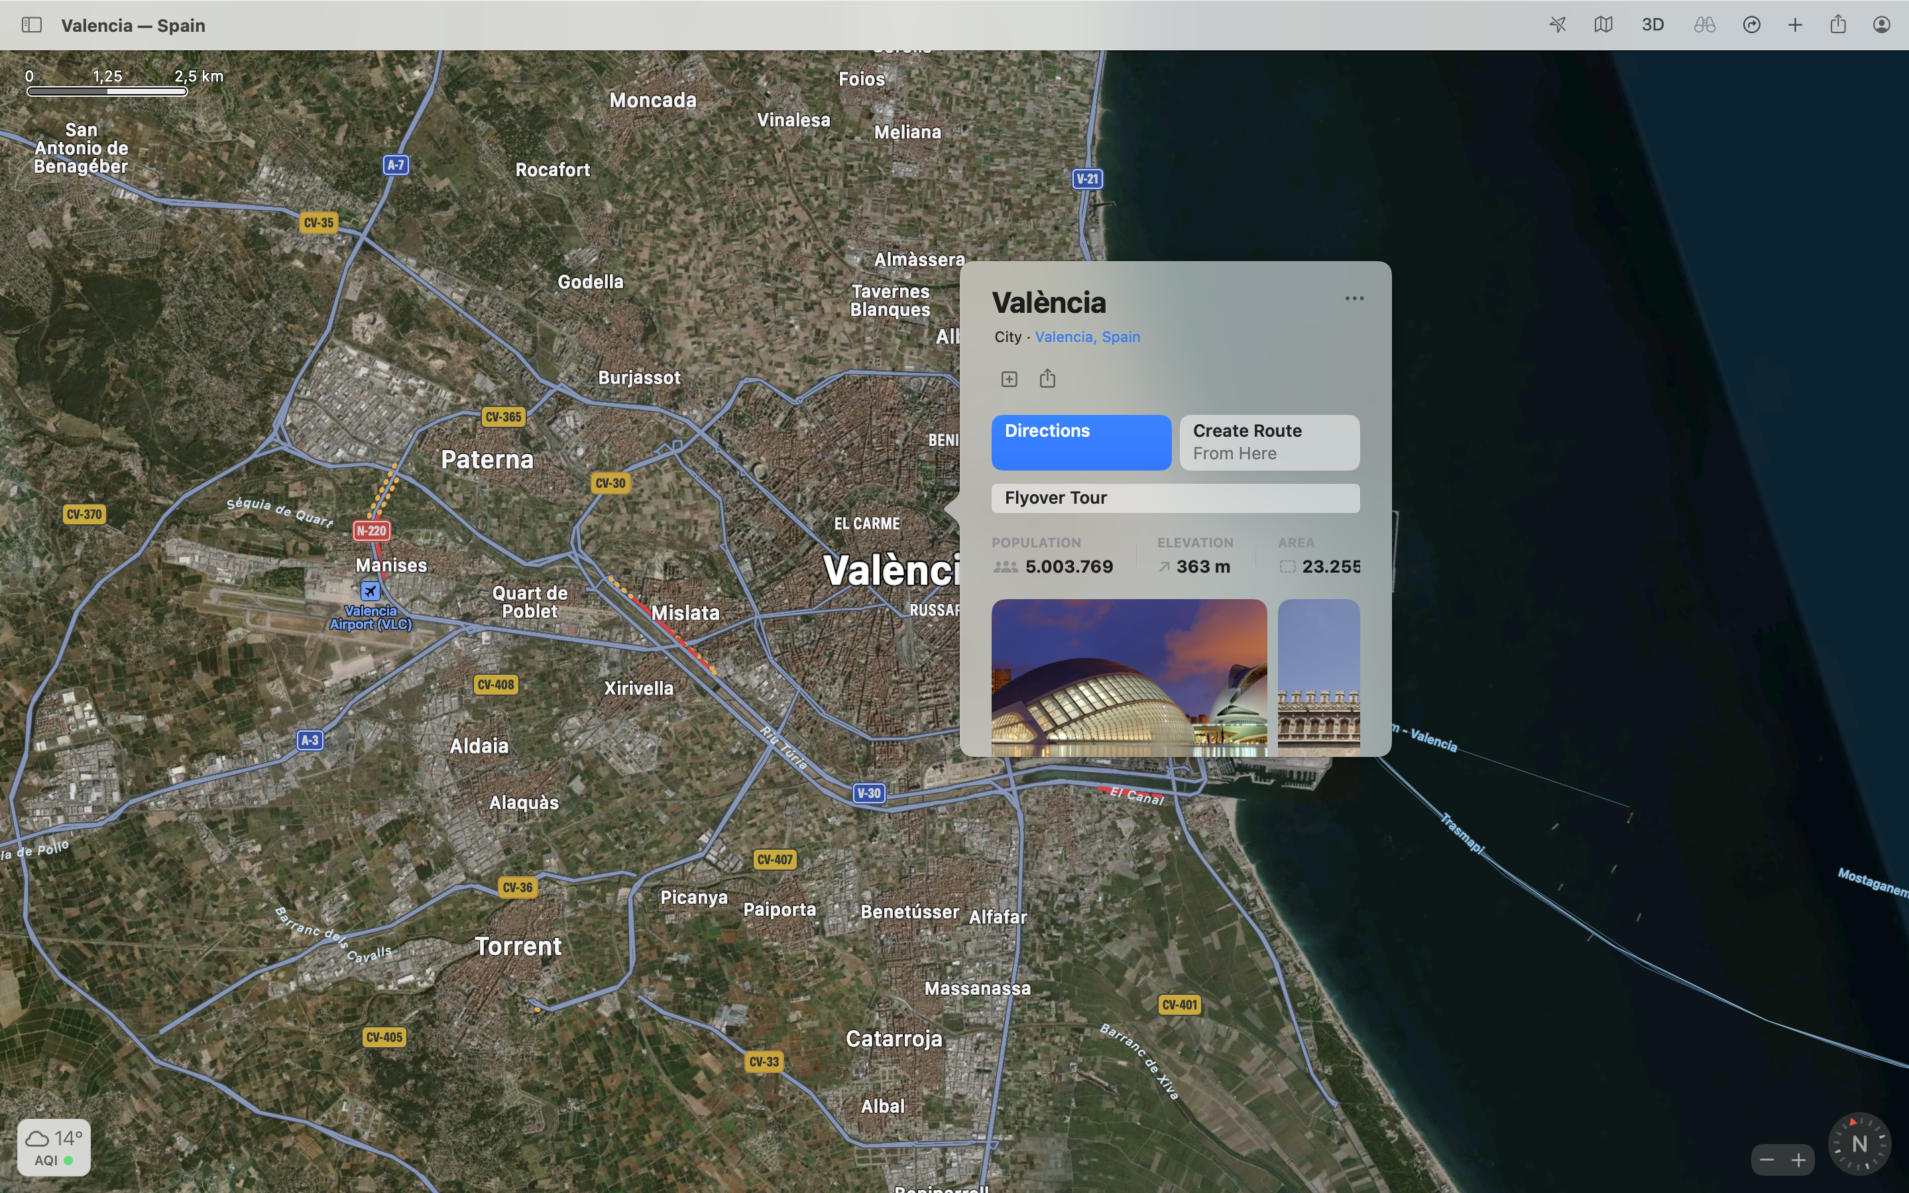Viewport: 1909px width, 1193px height.
Task: Select the Manises label
Action: (390, 566)
